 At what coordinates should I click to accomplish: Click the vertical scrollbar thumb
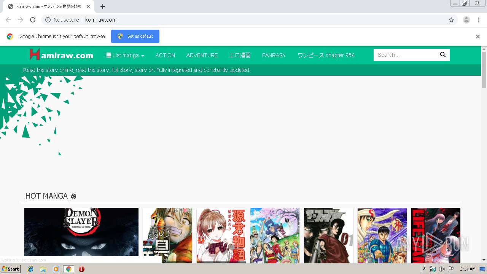pyautogui.click(x=484, y=70)
